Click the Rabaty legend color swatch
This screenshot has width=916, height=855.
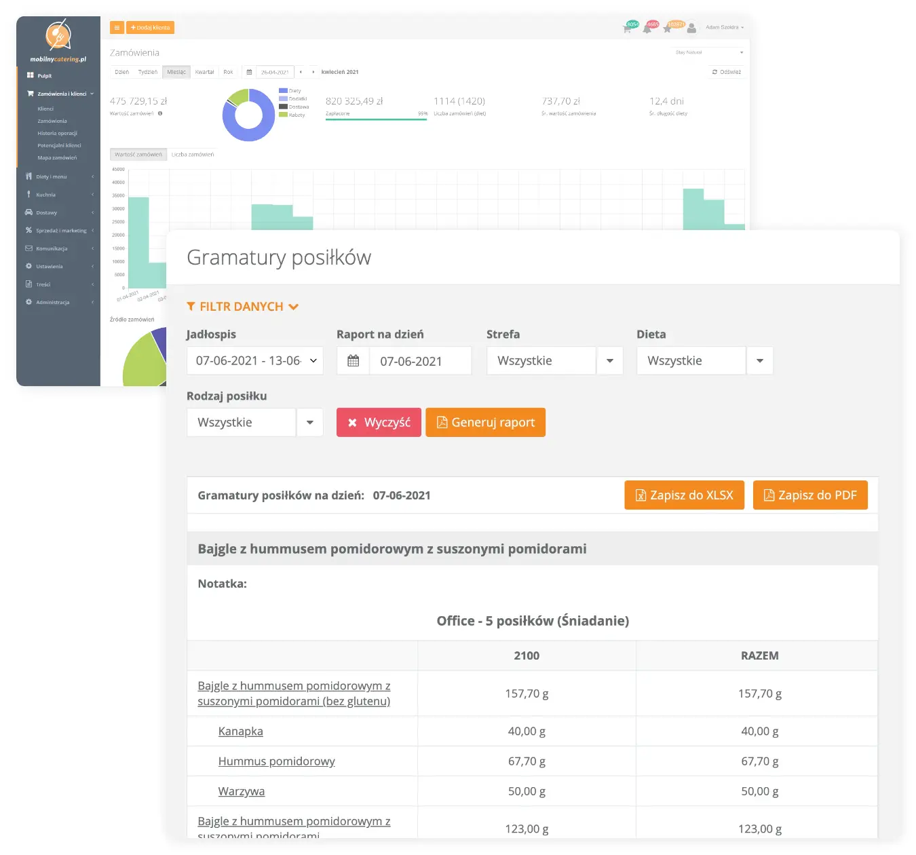tap(283, 115)
